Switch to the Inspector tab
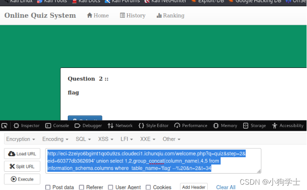 tap(27, 126)
